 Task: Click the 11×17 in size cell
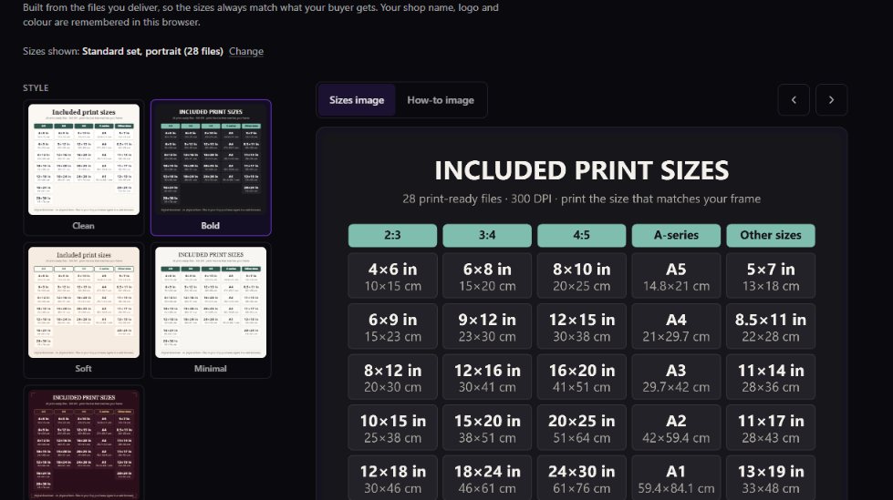pos(771,428)
